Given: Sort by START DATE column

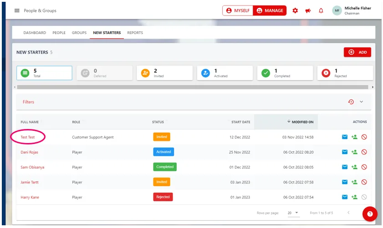Looking at the screenshot, I should click(240, 122).
